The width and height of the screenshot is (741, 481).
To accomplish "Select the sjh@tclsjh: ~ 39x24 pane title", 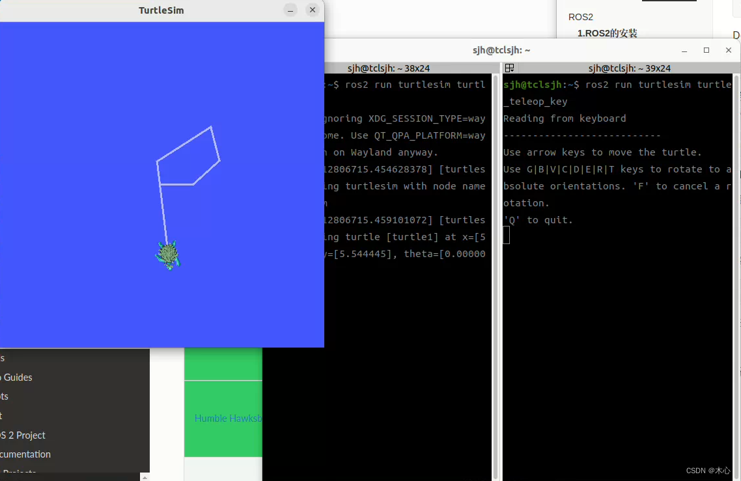I will pos(630,68).
